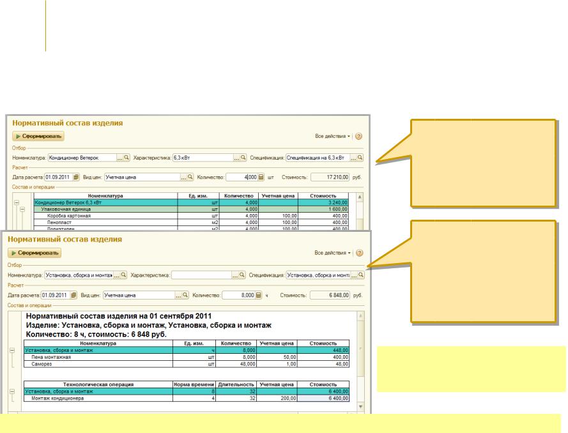Click ellipsis button of Кондиционер Ветерок field
568x433 pixels.
click(x=119, y=158)
